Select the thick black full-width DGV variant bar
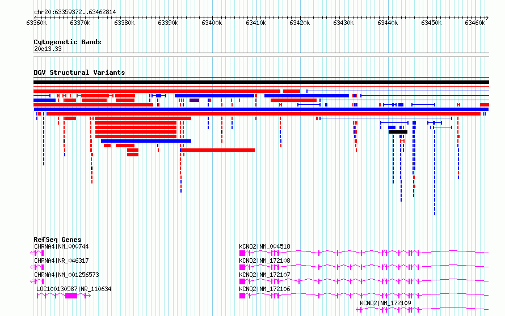The width and height of the screenshot is (505, 316). coord(261,82)
